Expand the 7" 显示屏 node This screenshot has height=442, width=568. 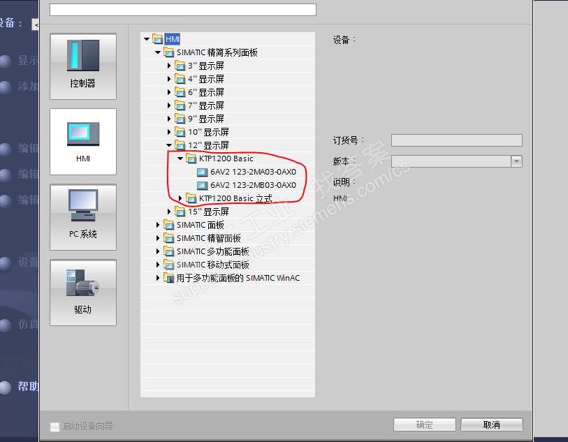coord(169,105)
